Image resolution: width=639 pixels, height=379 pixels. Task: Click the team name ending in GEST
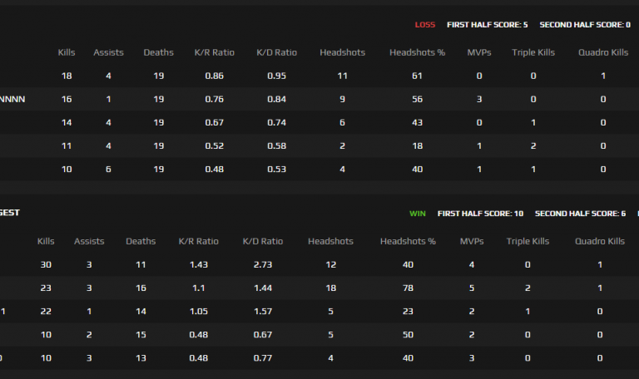pos(10,213)
